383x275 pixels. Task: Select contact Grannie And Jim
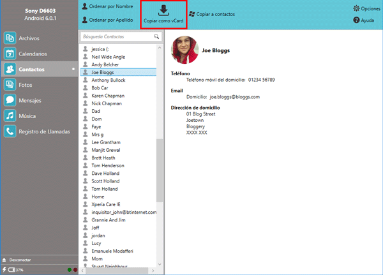pyautogui.click(x=118, y=220)
